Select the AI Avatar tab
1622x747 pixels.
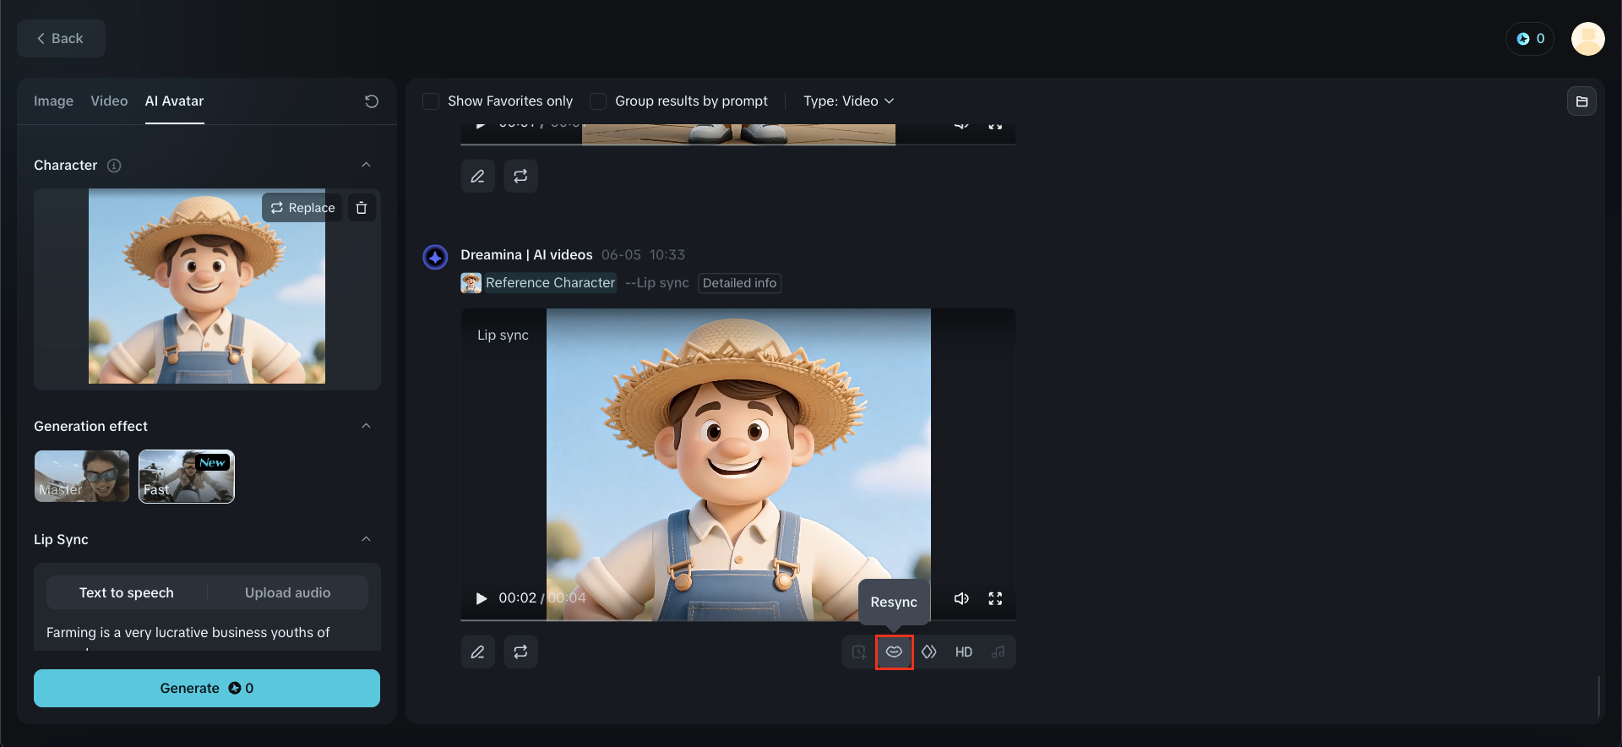pos(174,101)
